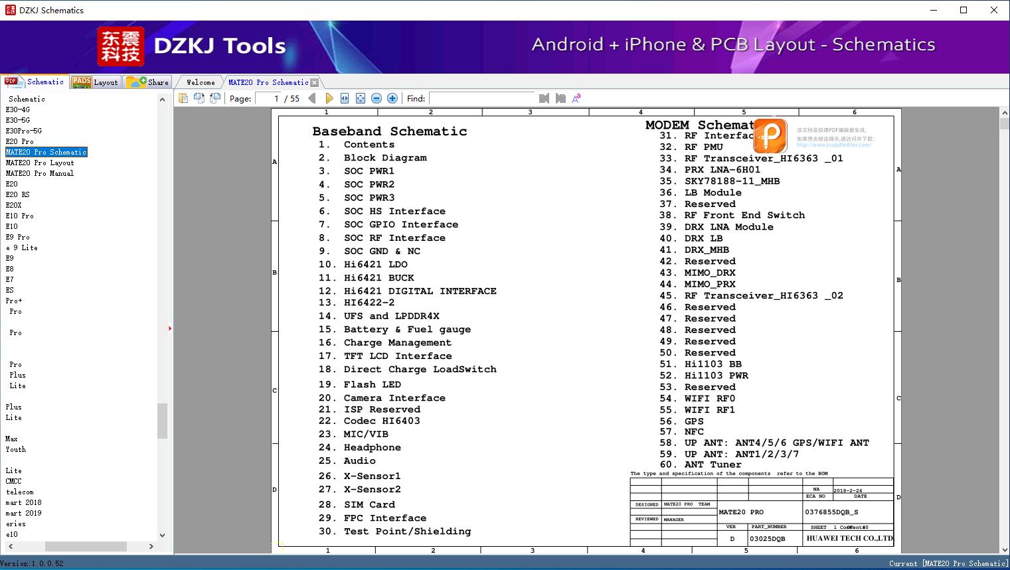Zoom out with the minus icon

click(377, 98)
